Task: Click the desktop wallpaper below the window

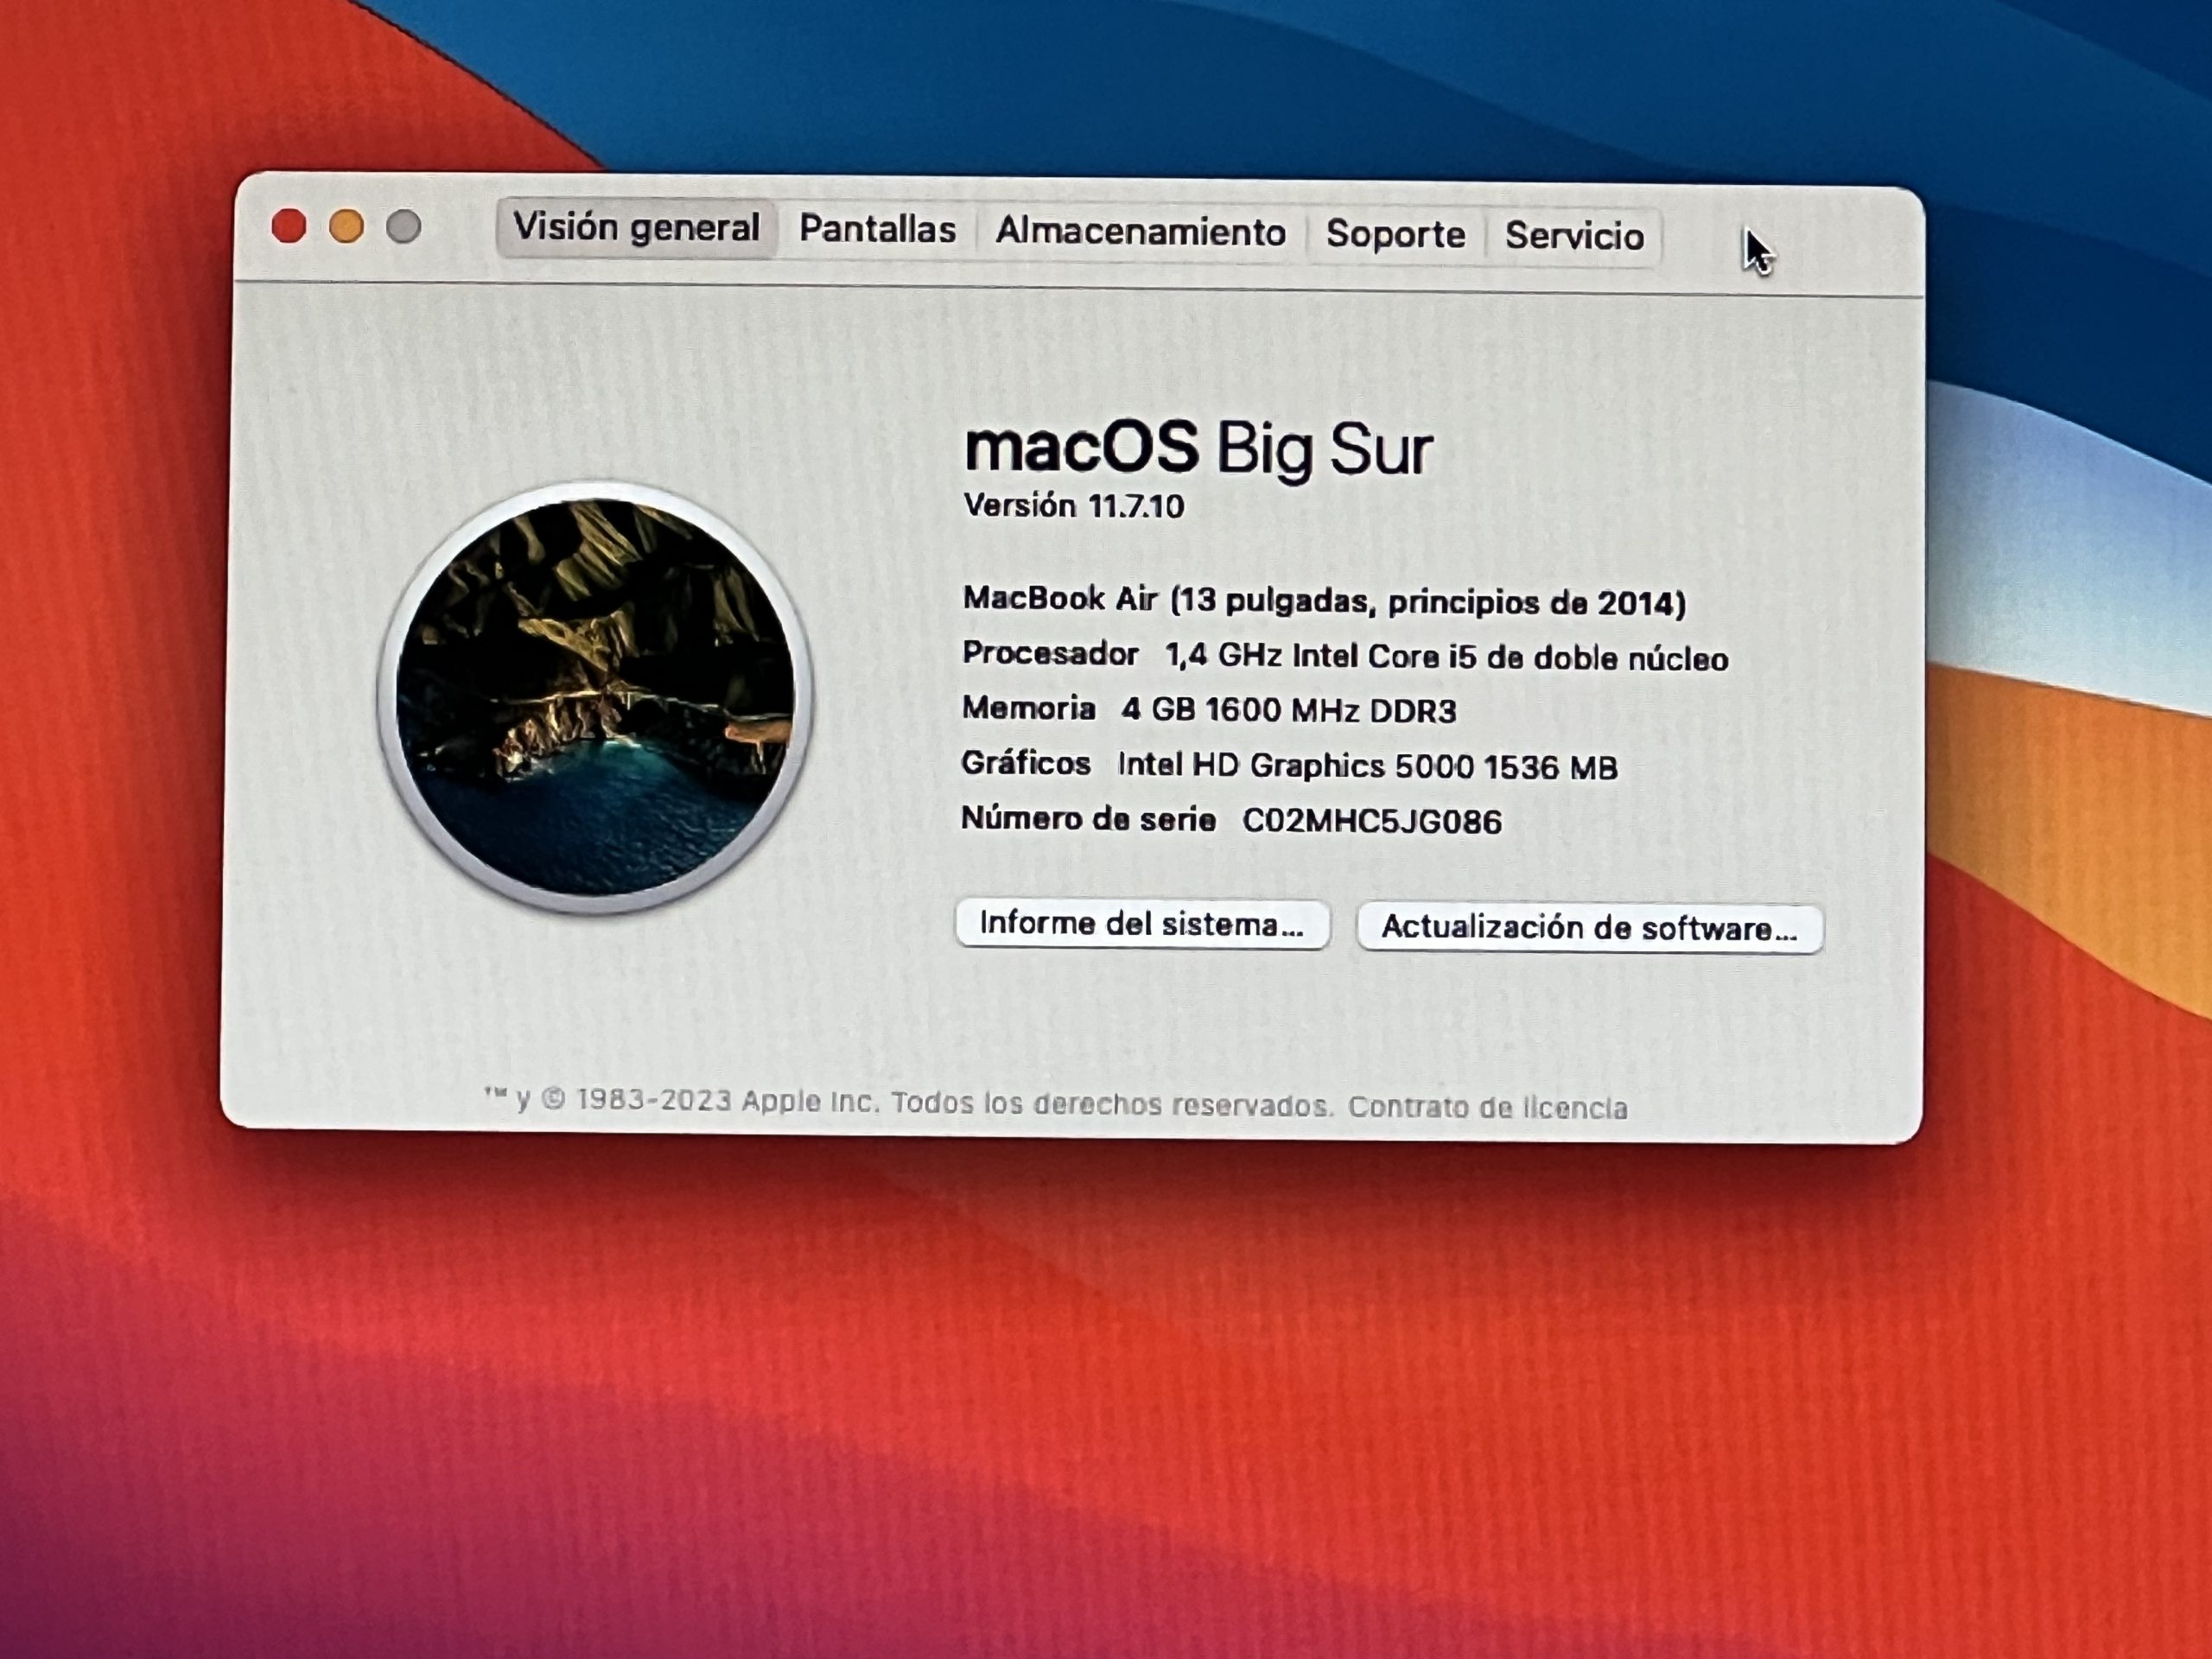Action: pos(1100,1400)
